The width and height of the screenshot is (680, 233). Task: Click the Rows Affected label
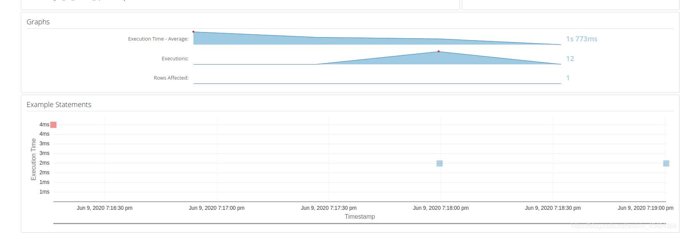171,78
